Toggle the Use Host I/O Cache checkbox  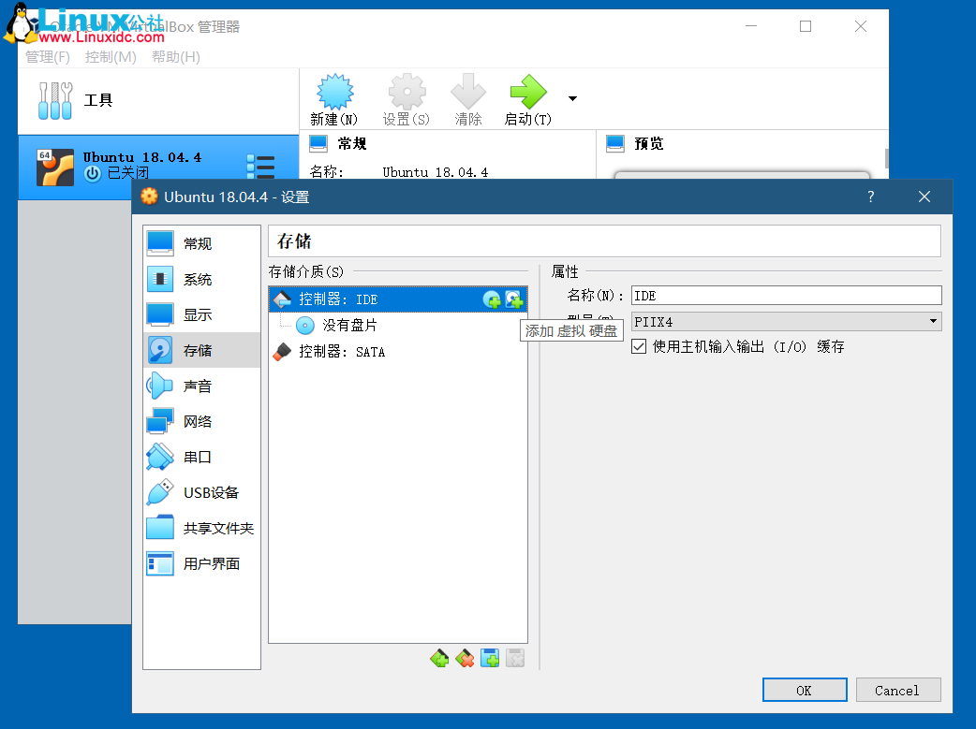[638, 345]
